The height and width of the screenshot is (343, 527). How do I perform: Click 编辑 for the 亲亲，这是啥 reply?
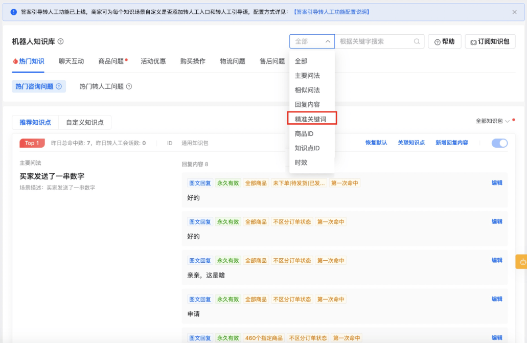coord(497,260)
